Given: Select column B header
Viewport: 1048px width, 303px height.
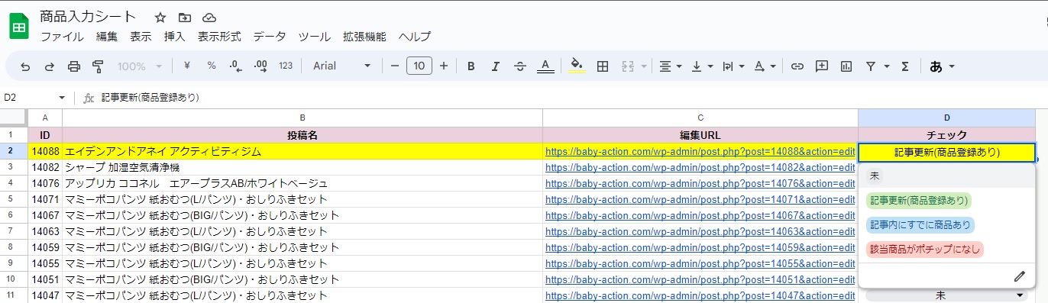Looking at the screenshot, I should 302,118.
